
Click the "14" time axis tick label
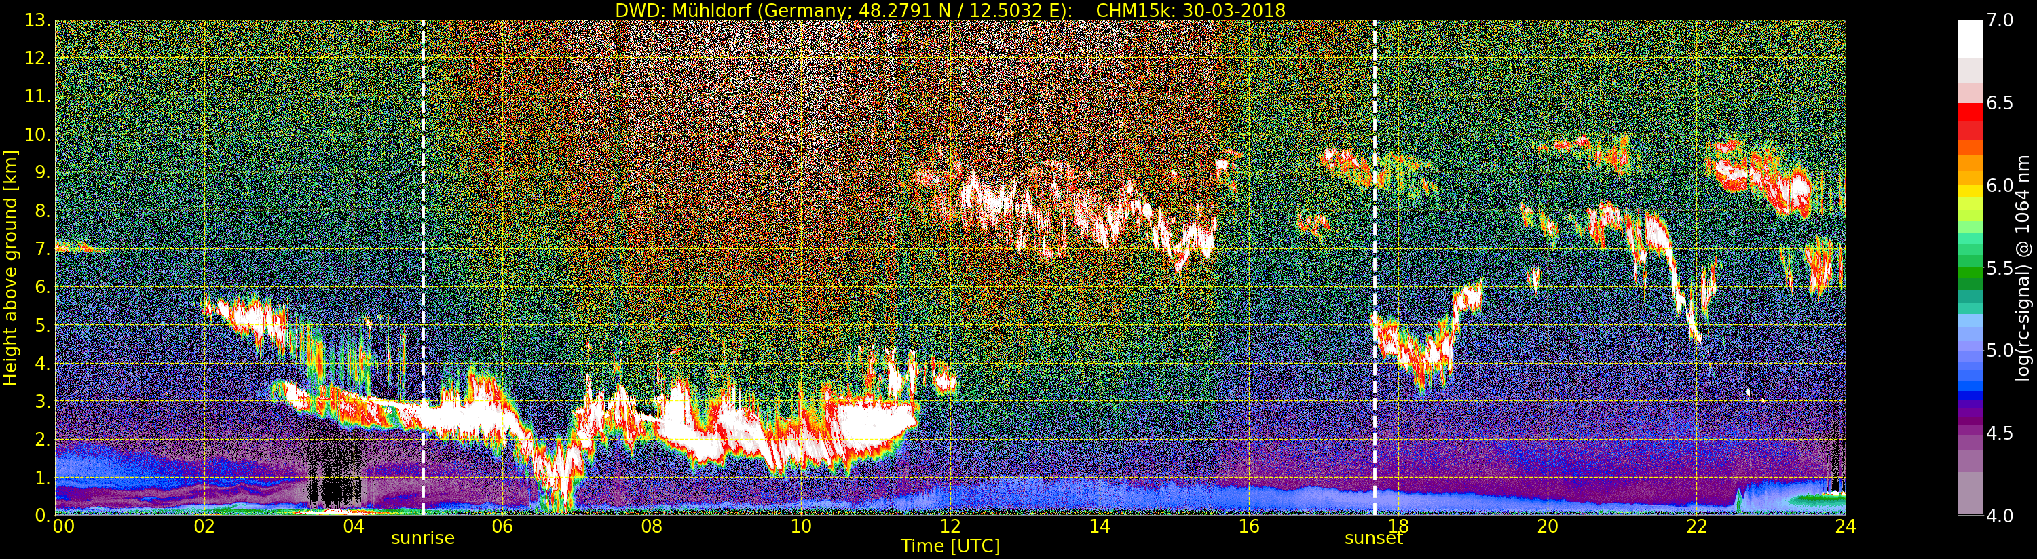click(x=1099, y=526)
